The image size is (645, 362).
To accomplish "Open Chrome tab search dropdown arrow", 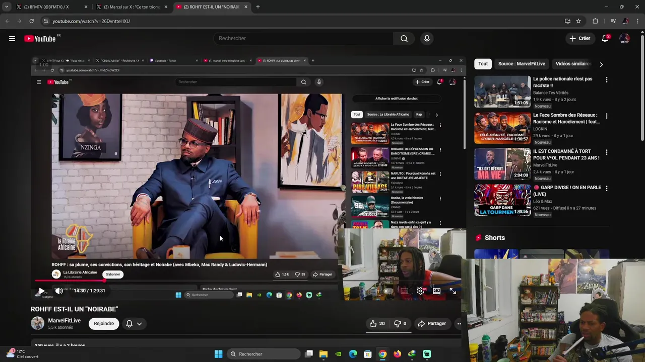I will pos(7,7).
